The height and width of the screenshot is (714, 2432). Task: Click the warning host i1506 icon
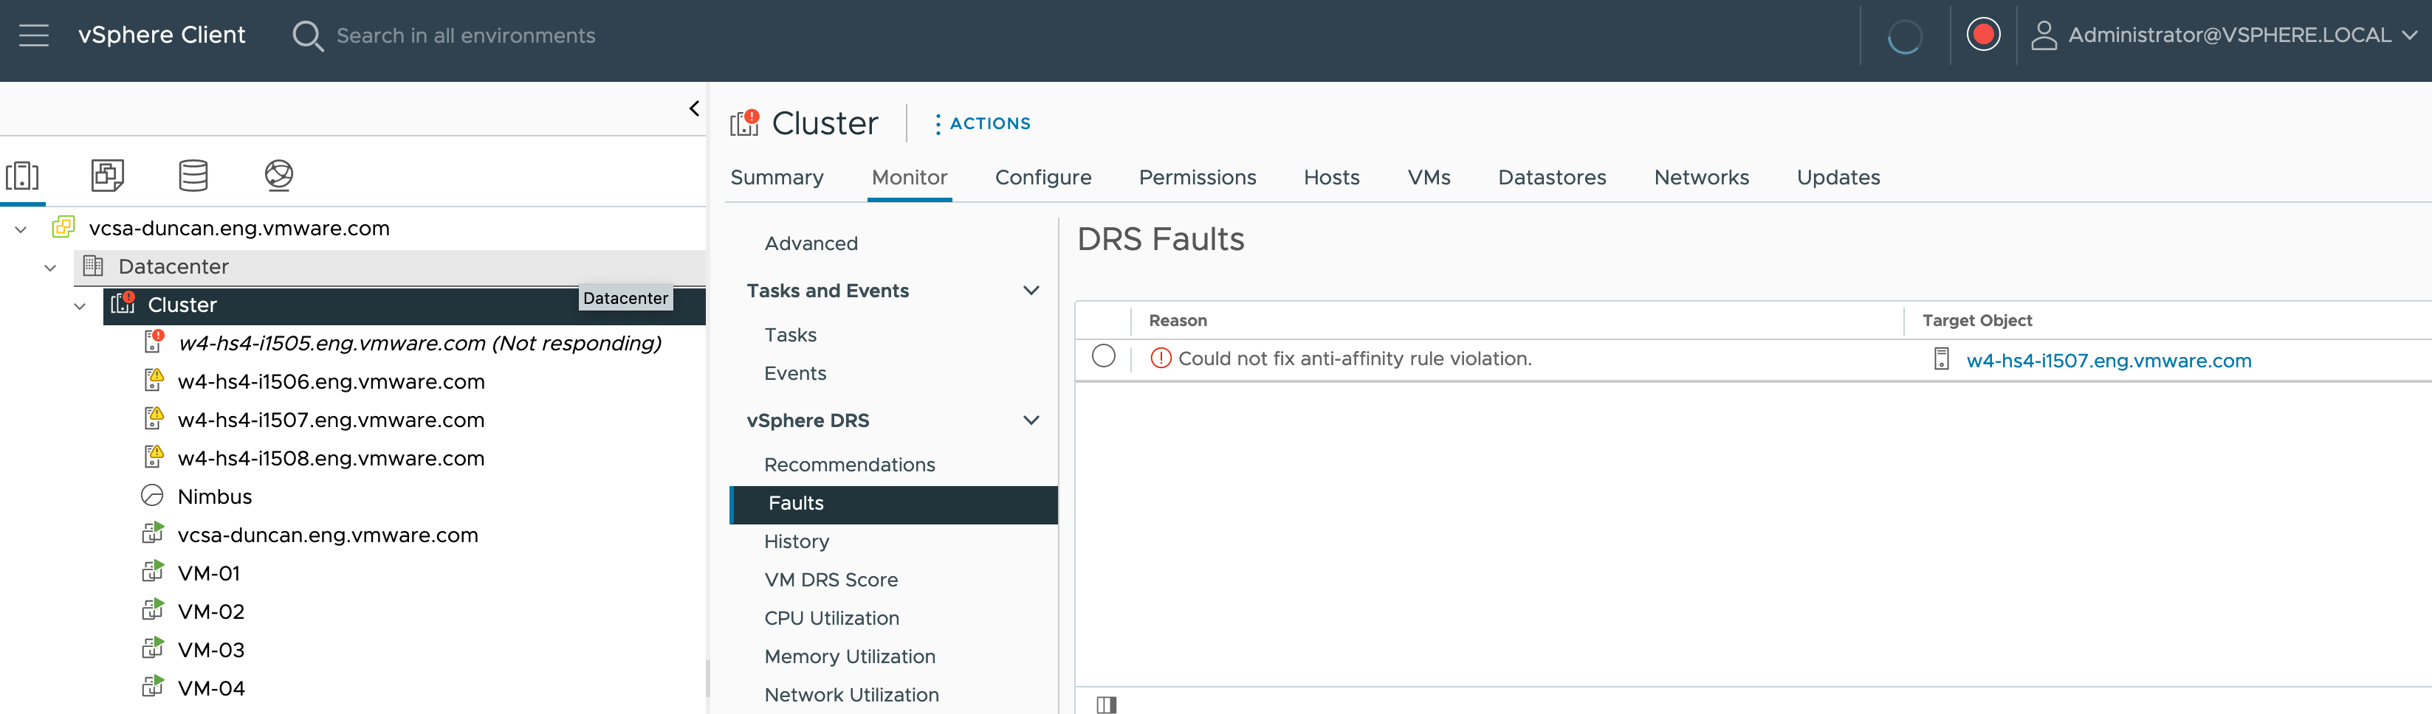pyautogui.click(x=153, y=380)
